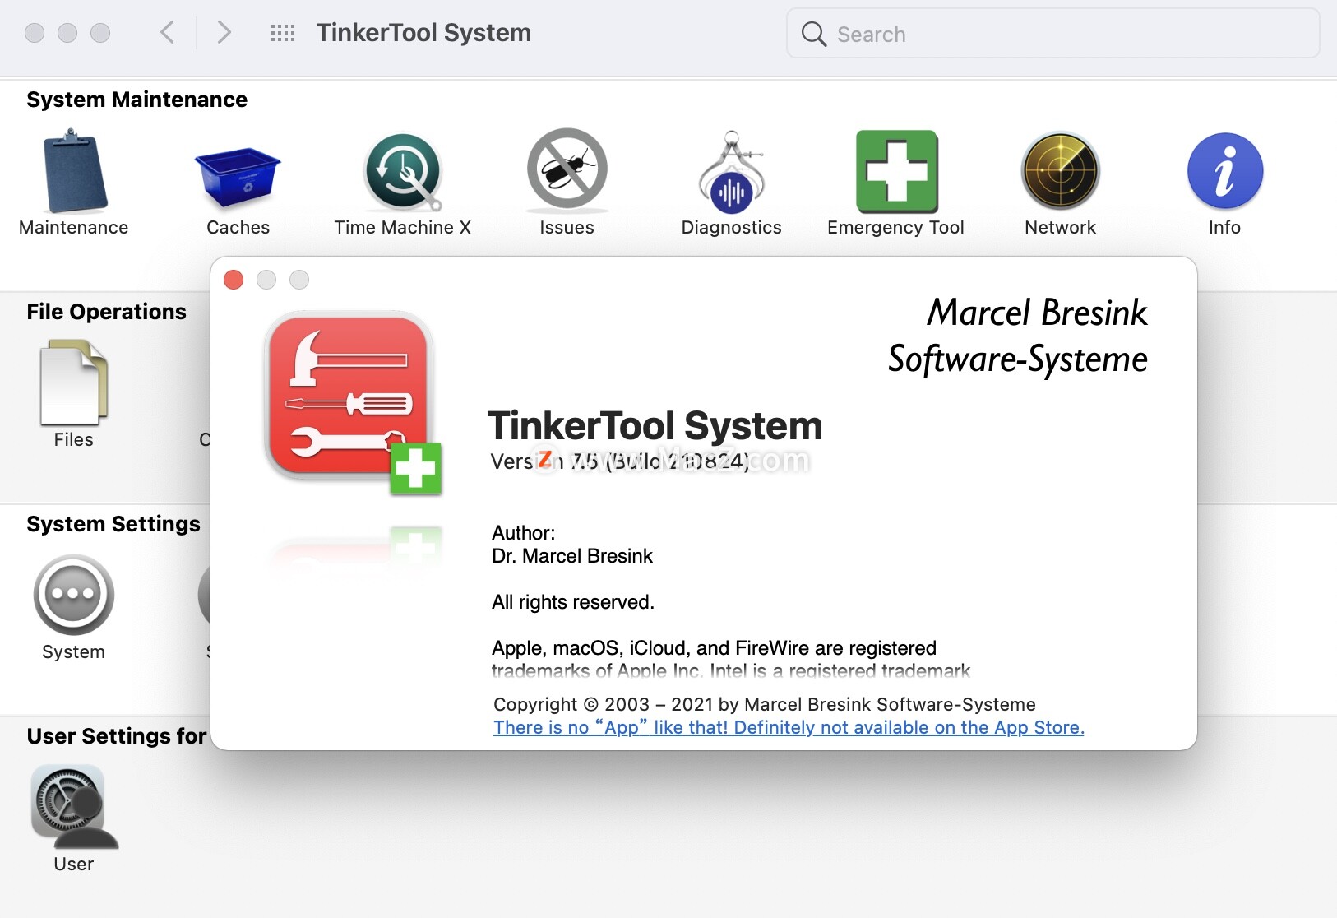This screenshot has width=1337, height=918.
Task: Click the Files label text
Action: (74, 439)
